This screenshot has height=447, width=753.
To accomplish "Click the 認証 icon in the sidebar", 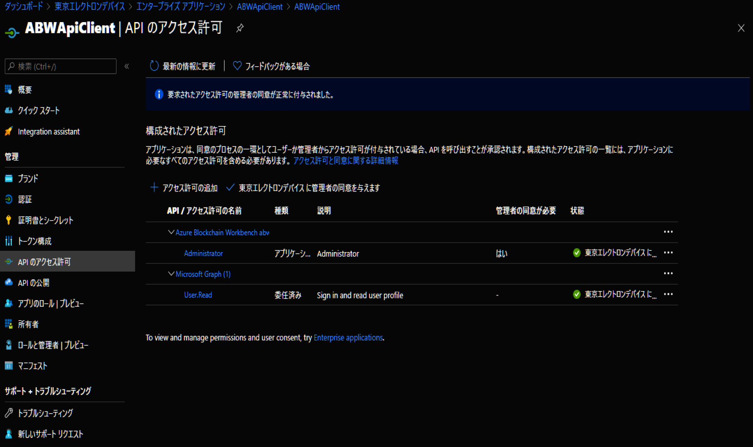I will [9, 199].
